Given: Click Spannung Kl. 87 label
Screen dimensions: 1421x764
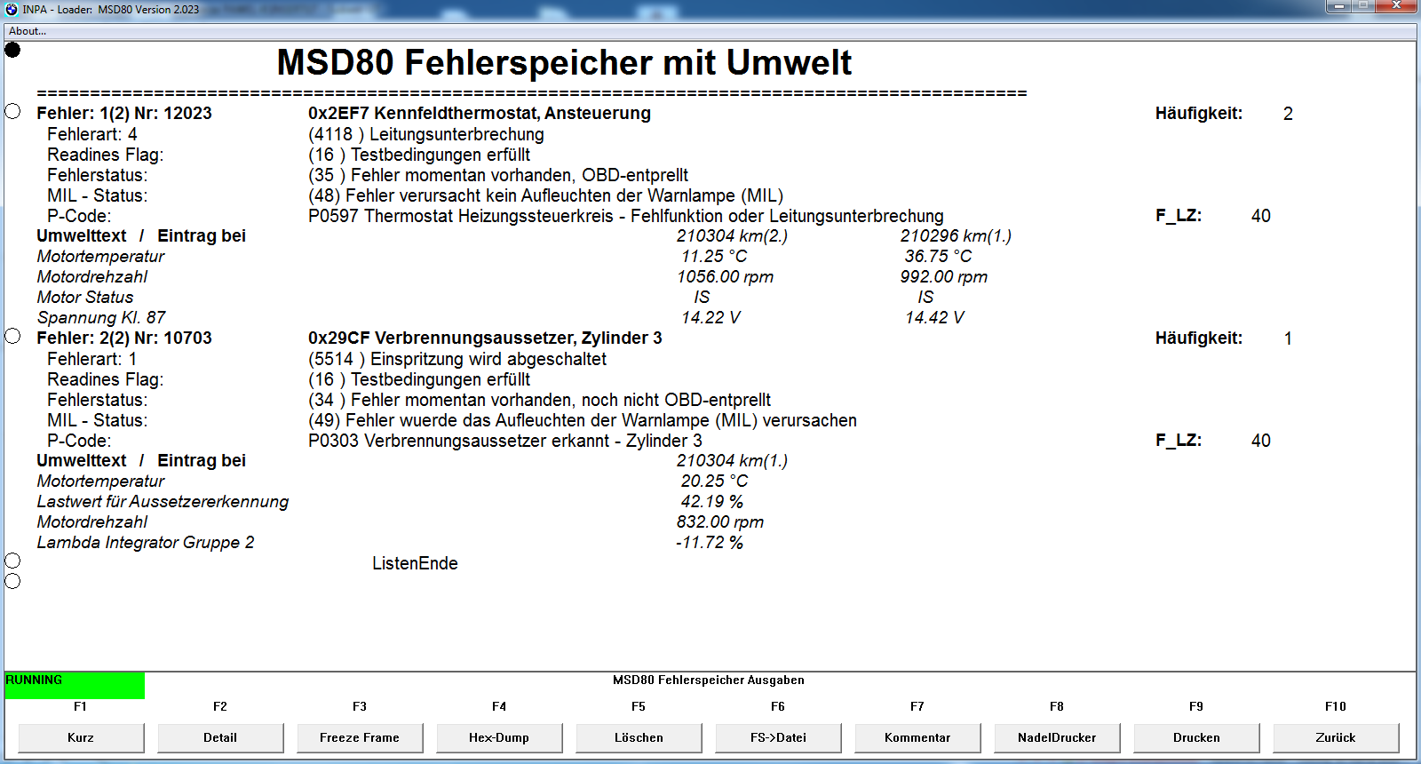Looking at the screenshot, I should coord(101,317).
